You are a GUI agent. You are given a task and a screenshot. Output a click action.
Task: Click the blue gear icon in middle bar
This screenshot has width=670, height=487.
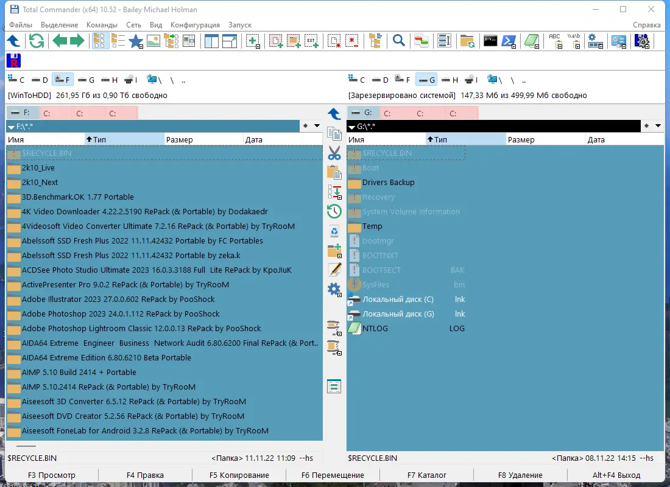334,290
